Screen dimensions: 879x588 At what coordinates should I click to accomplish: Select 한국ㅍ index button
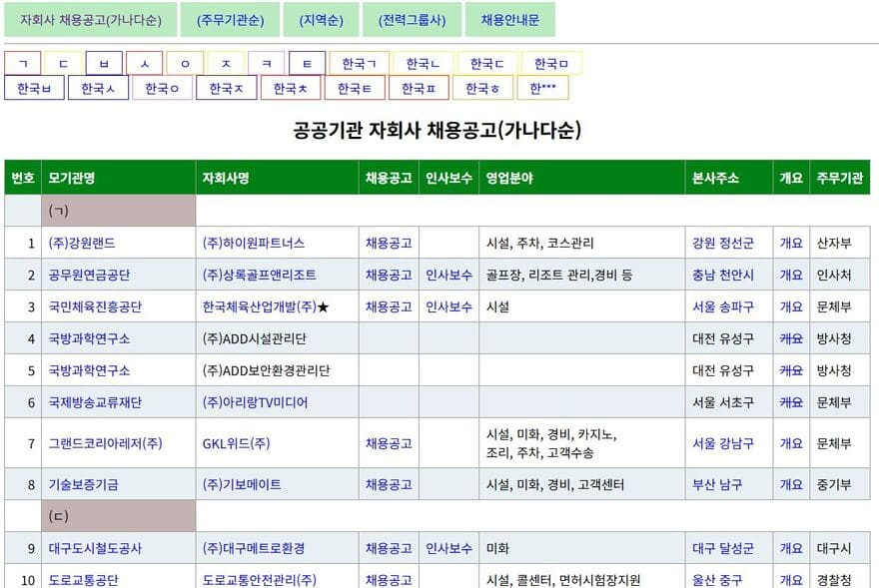[419, 88]
